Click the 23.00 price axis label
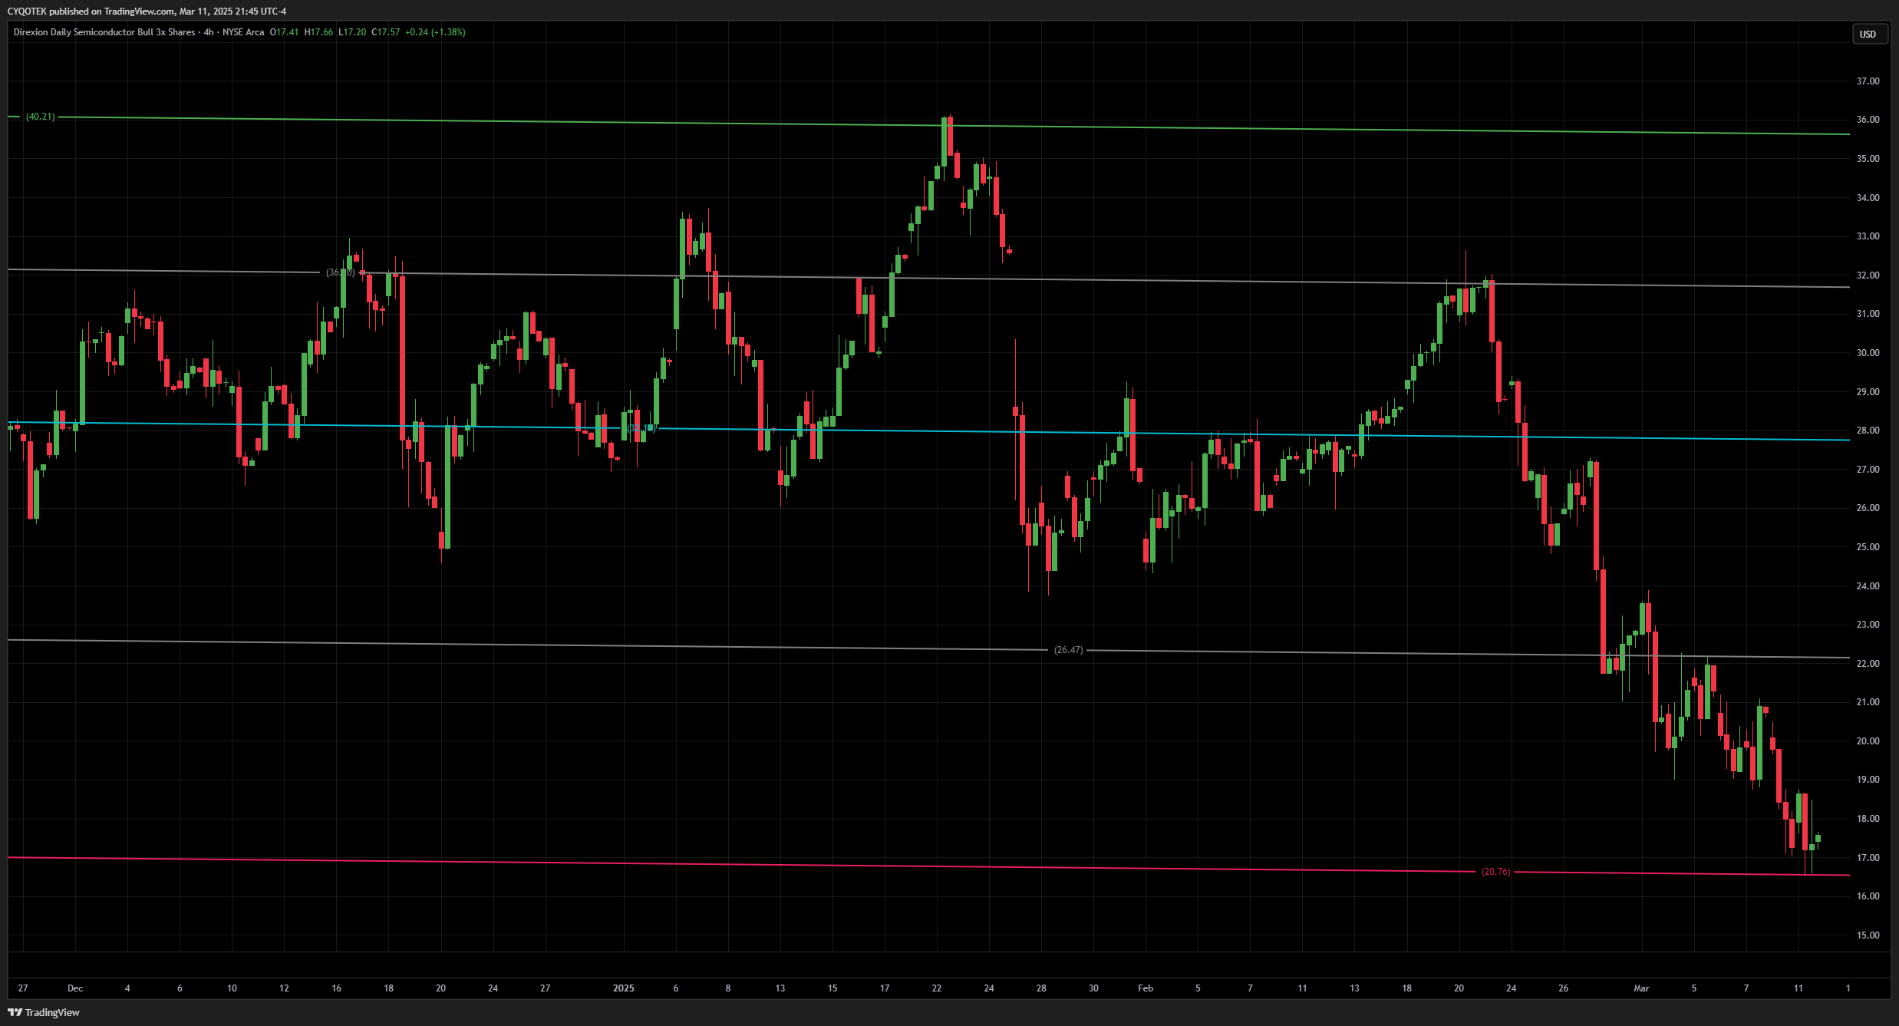The height and width of the screenshot is (1026, 1899). point(1868,625)
